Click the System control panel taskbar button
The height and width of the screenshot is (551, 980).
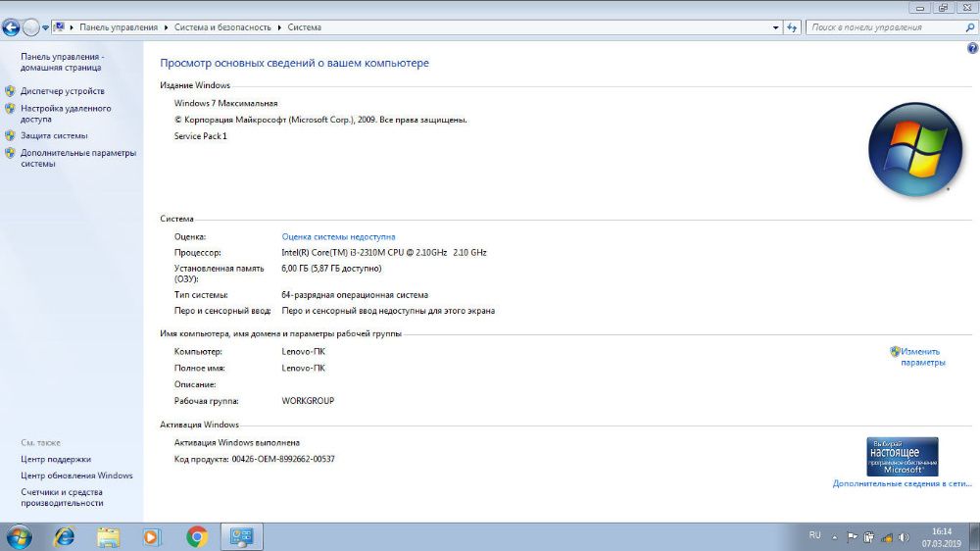(242, 537)
